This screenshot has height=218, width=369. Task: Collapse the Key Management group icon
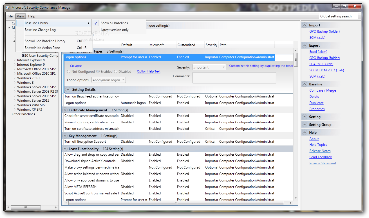[65, 136]
